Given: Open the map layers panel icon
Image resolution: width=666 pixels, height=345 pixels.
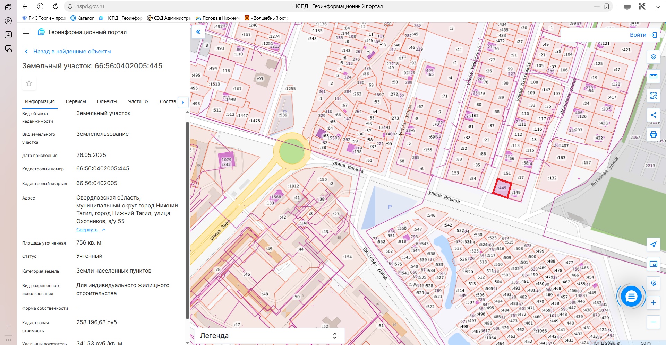Looking at the screenshot, I should coord(654,57).
